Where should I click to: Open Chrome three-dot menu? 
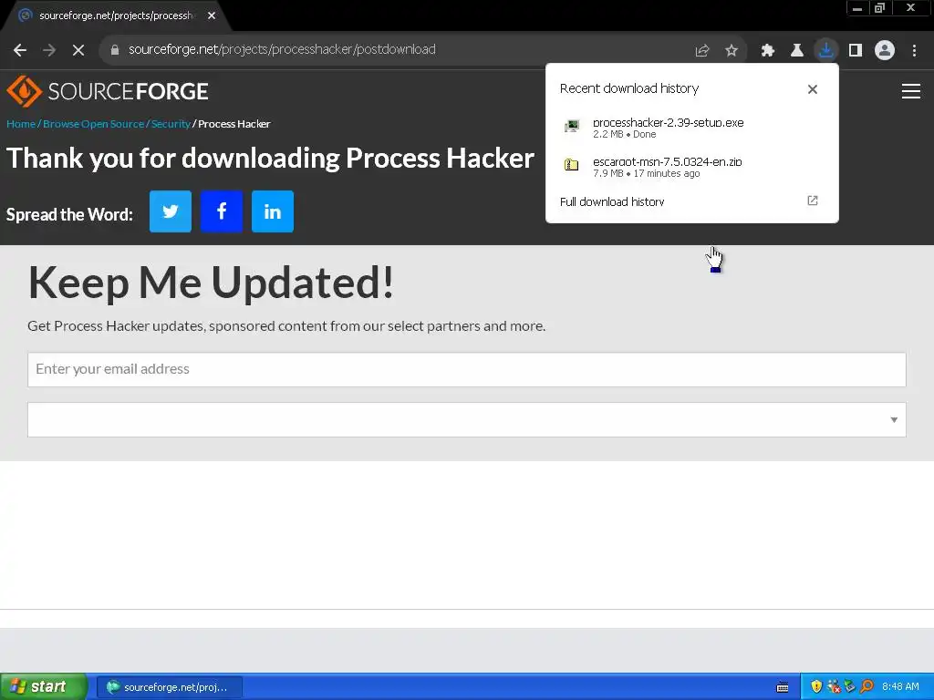click(x=914, y=51)
